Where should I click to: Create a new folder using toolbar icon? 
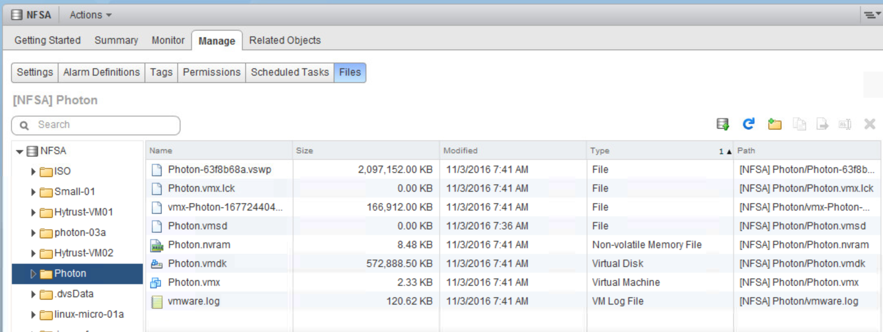(775, 124)
